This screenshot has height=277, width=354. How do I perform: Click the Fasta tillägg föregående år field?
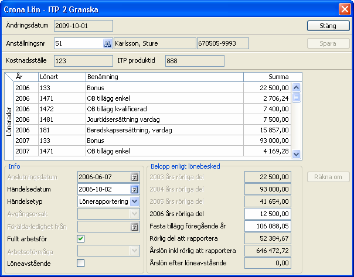[268, 226]
